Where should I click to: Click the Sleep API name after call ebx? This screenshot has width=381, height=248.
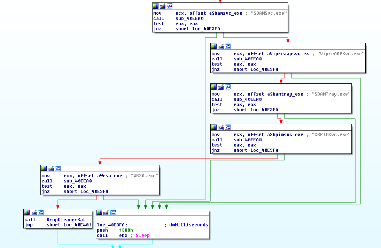[x=143, y=235]
